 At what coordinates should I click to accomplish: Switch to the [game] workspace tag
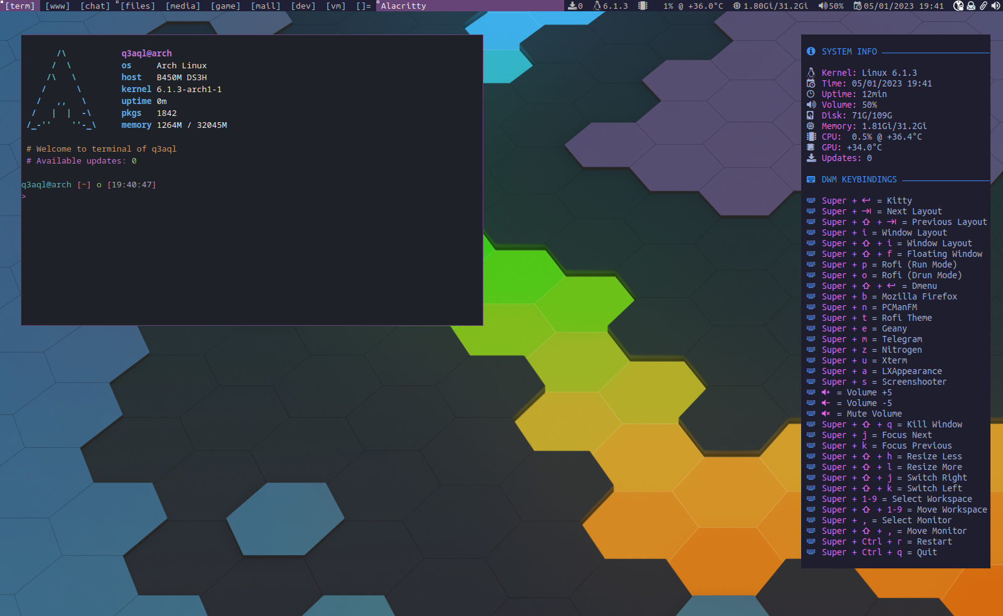(226, 6)
